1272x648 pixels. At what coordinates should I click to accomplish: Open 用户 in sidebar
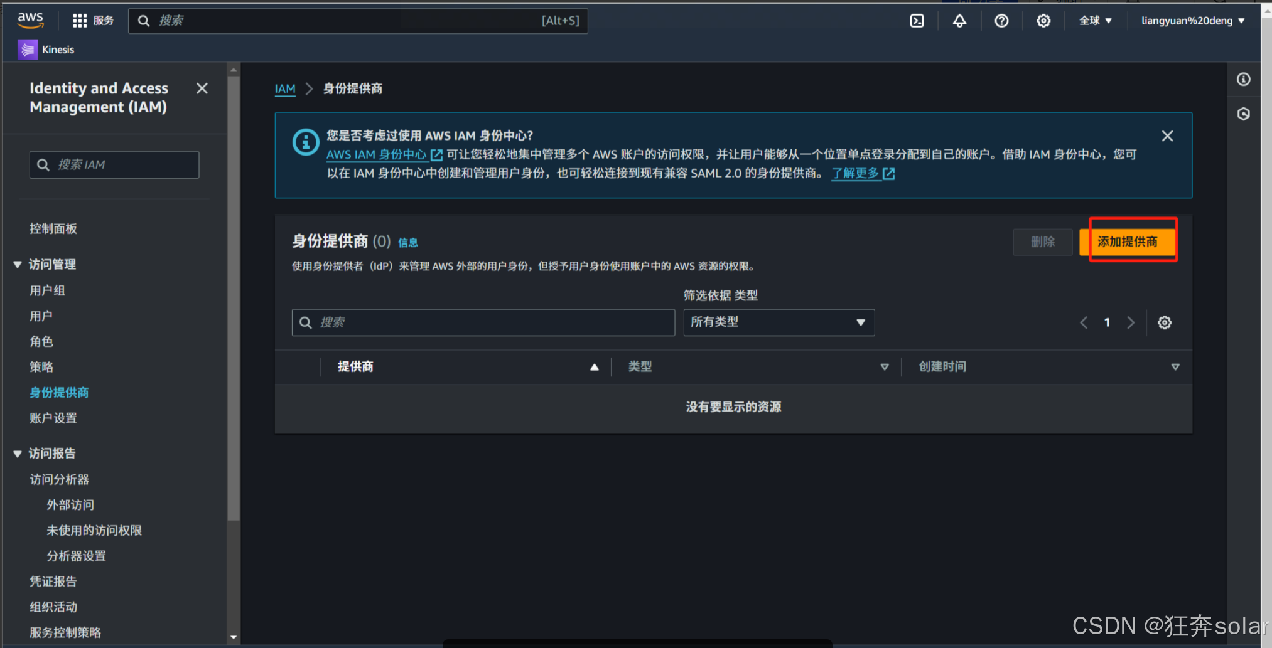[41, 316]
